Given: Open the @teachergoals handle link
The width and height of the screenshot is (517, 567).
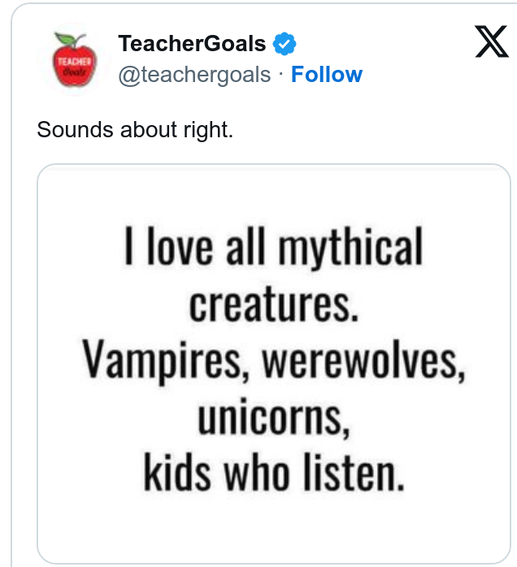Looking at the screenshot, I should [x=194, y=75].
